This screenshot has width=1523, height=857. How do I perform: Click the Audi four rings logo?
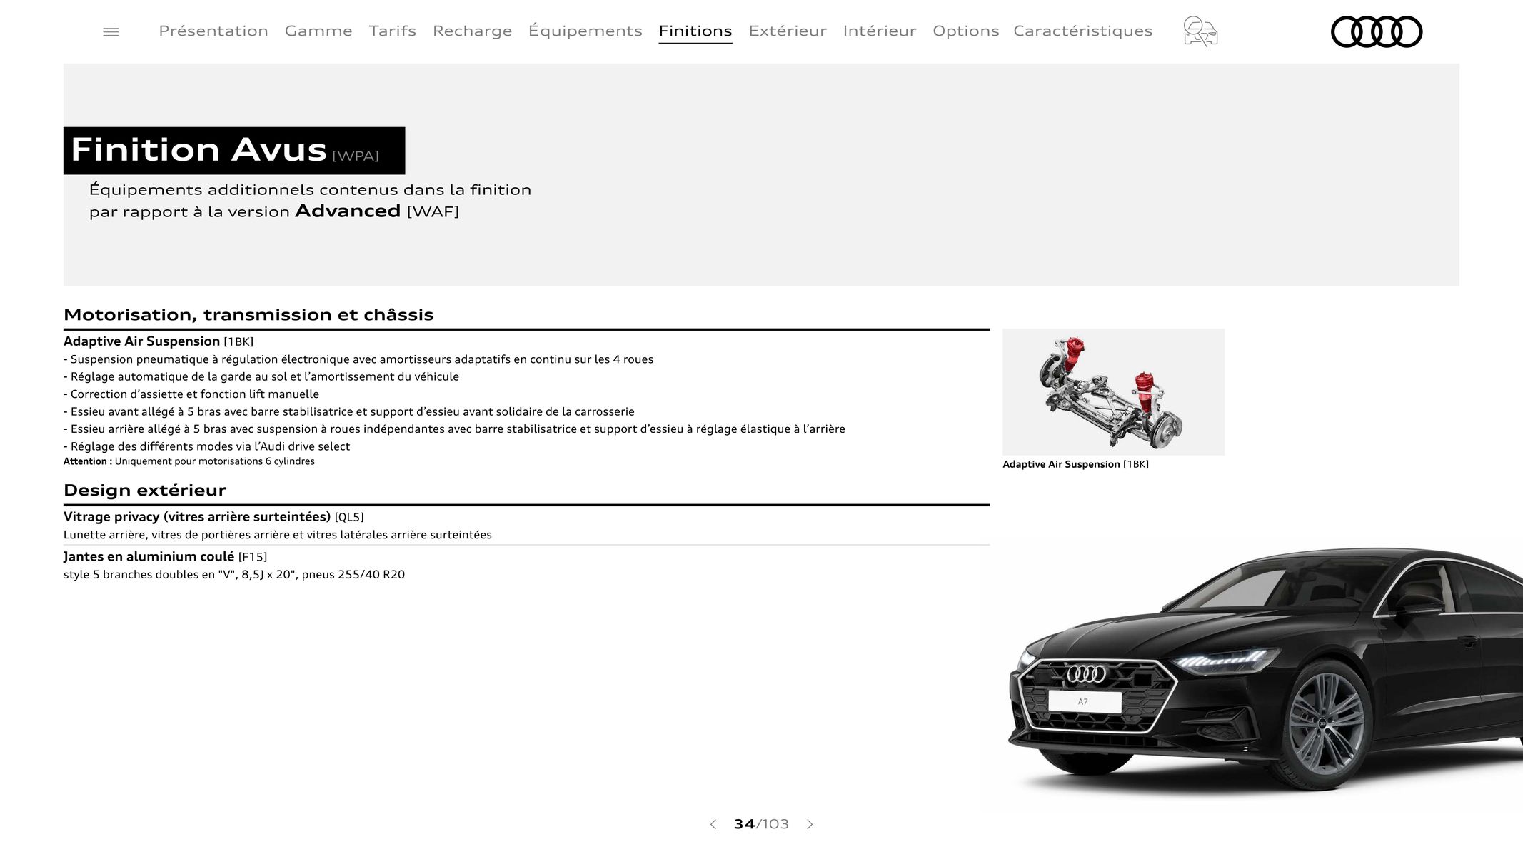(x=1377, y=31)
